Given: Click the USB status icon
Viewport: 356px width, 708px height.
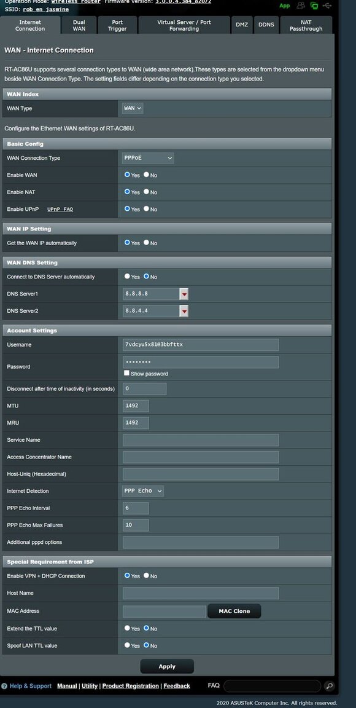Looking at the screenshot, I should pyautogui.click(x=327, y=6).
